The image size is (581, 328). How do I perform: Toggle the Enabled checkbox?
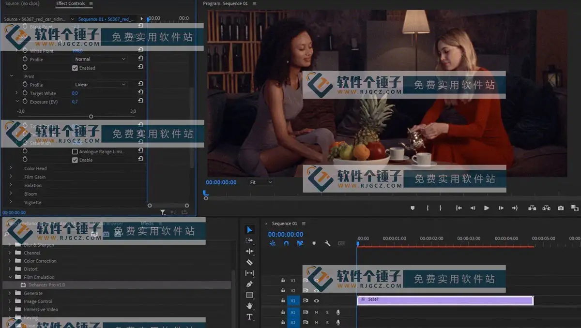click(x=75, y=68)
